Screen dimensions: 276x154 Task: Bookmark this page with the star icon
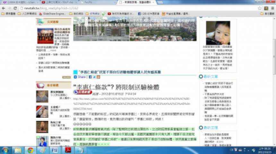(261, 8)
